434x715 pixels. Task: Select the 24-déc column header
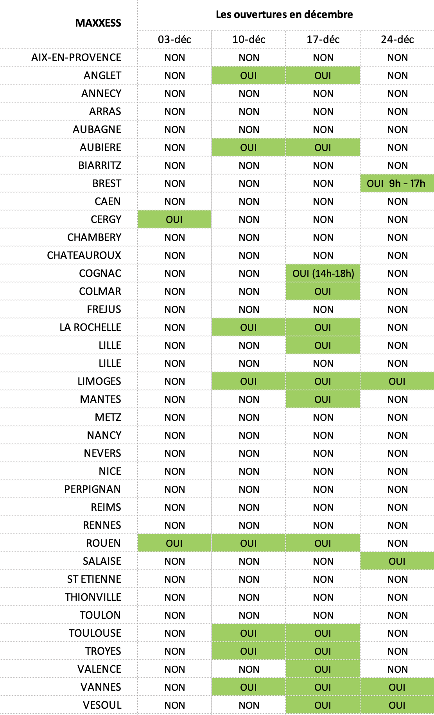[397, 39]
